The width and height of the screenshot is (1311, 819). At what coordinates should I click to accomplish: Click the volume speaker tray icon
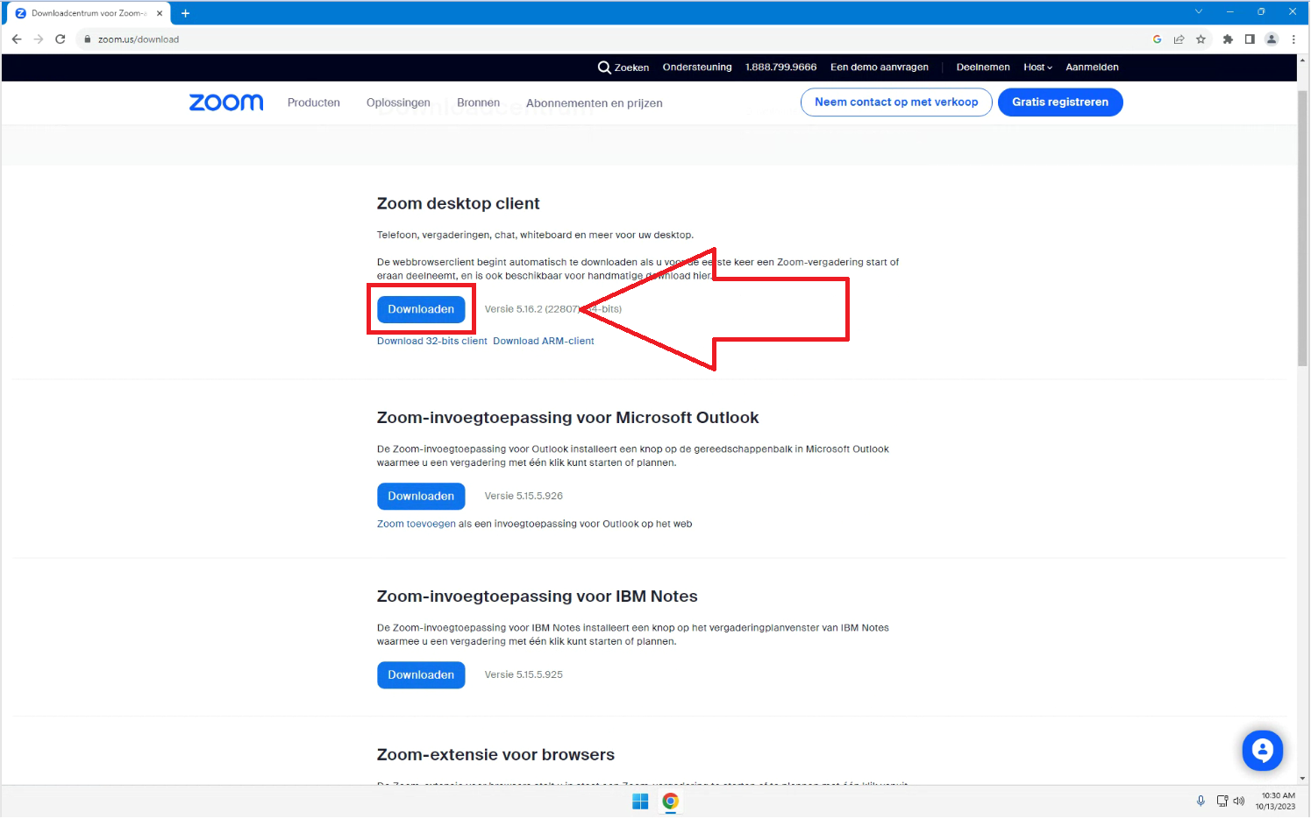[x=1239, y=801]
